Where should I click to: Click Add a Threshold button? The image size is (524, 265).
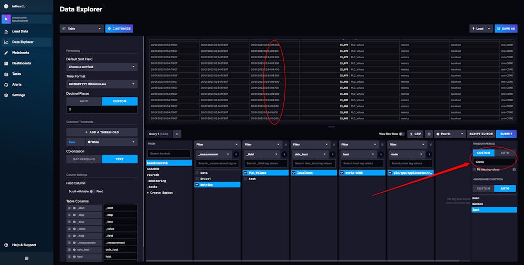click(x=102, y=132)
